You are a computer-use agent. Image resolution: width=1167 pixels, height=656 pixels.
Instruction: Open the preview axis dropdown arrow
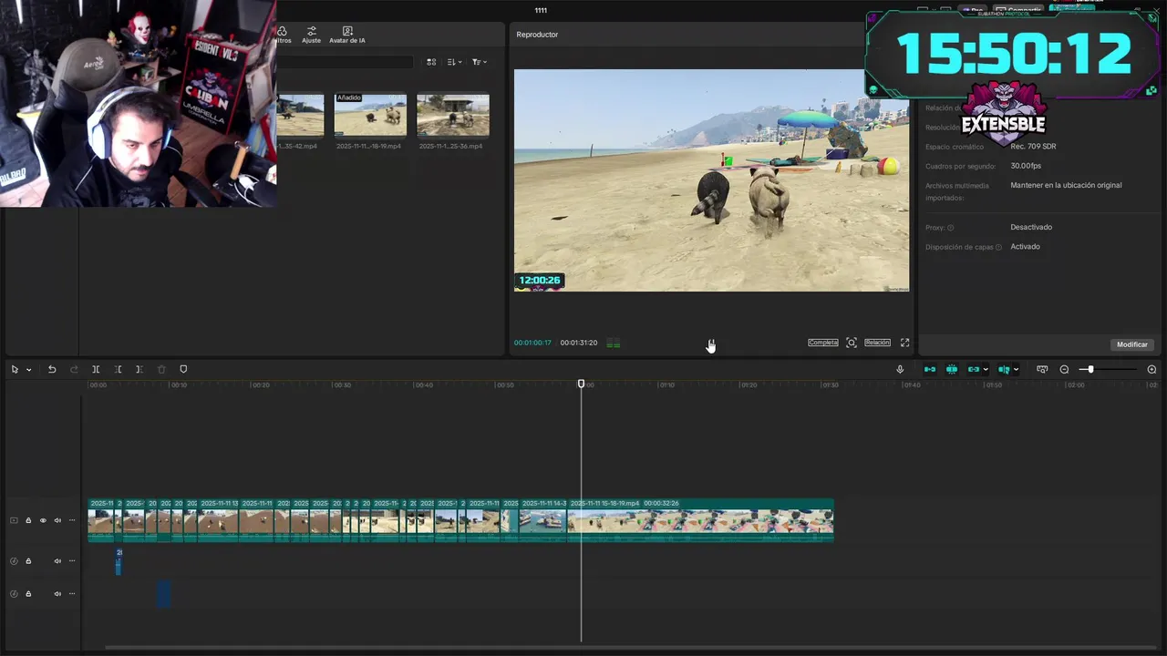(x=1016, y=370)
